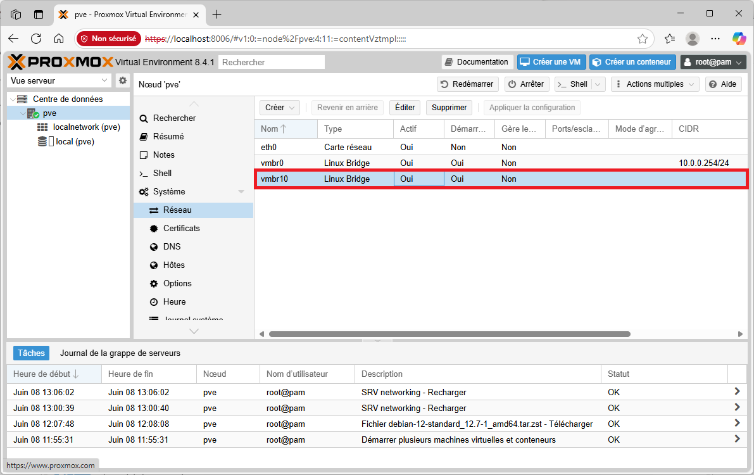Select local (pve) storage in tree
This screenshot has width=754, height=475.
(x=75, y=141)
